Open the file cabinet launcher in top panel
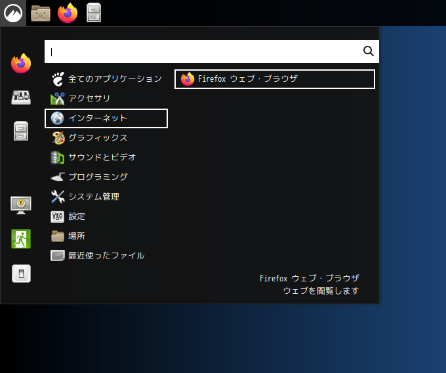This screenshot has width=446, height=373. coord(94,12)
